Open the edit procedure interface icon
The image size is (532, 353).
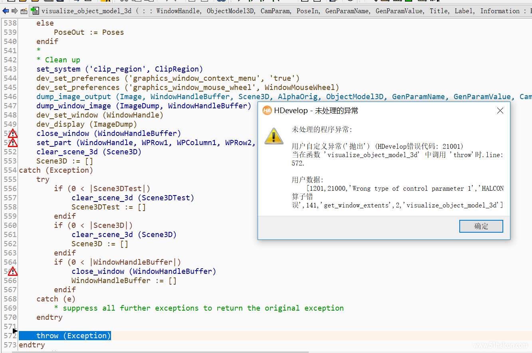coord(24,11)
